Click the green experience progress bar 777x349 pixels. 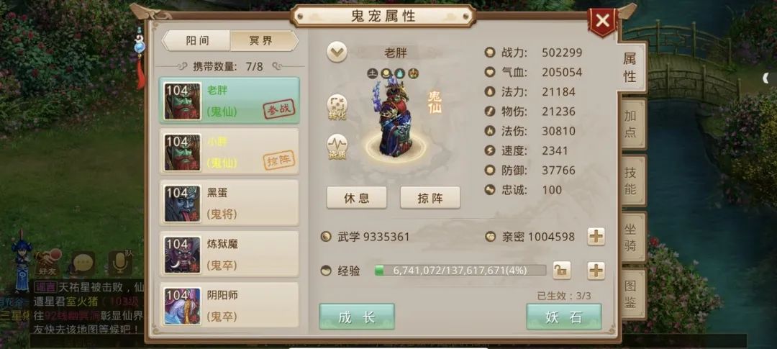460,271
